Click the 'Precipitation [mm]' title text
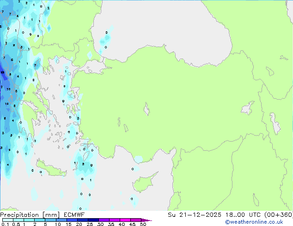This screenshot has width=293, height=226. [30, 215]
